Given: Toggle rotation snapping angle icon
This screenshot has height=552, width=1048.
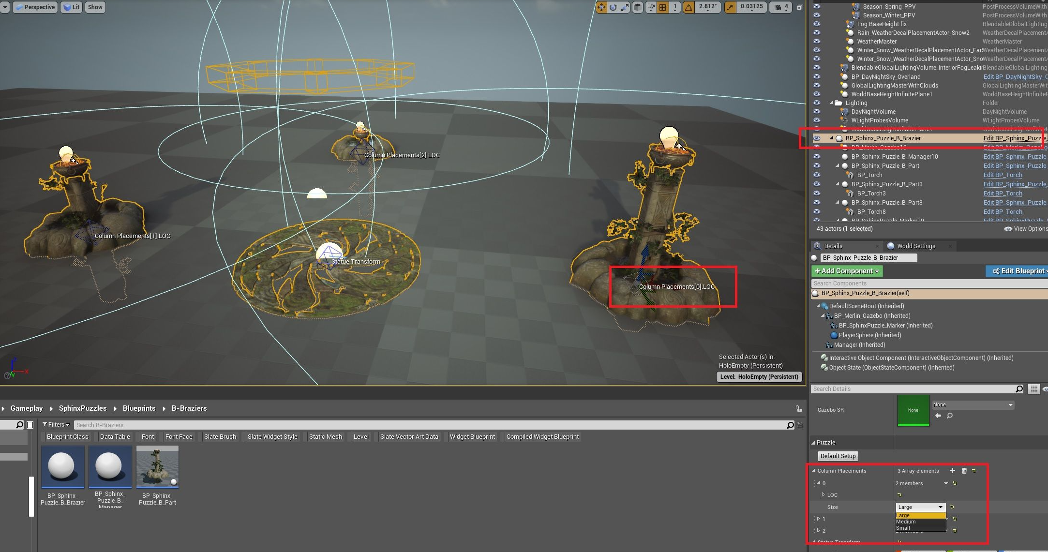Looking at the screenshot, I should [689, 7].
